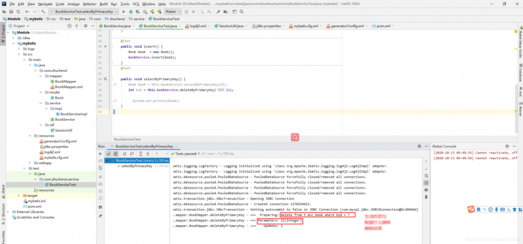Switch to the mybatis.cfg.xml editor tab
This screenshot has height=244, width=523.
[x=306, y=26]
